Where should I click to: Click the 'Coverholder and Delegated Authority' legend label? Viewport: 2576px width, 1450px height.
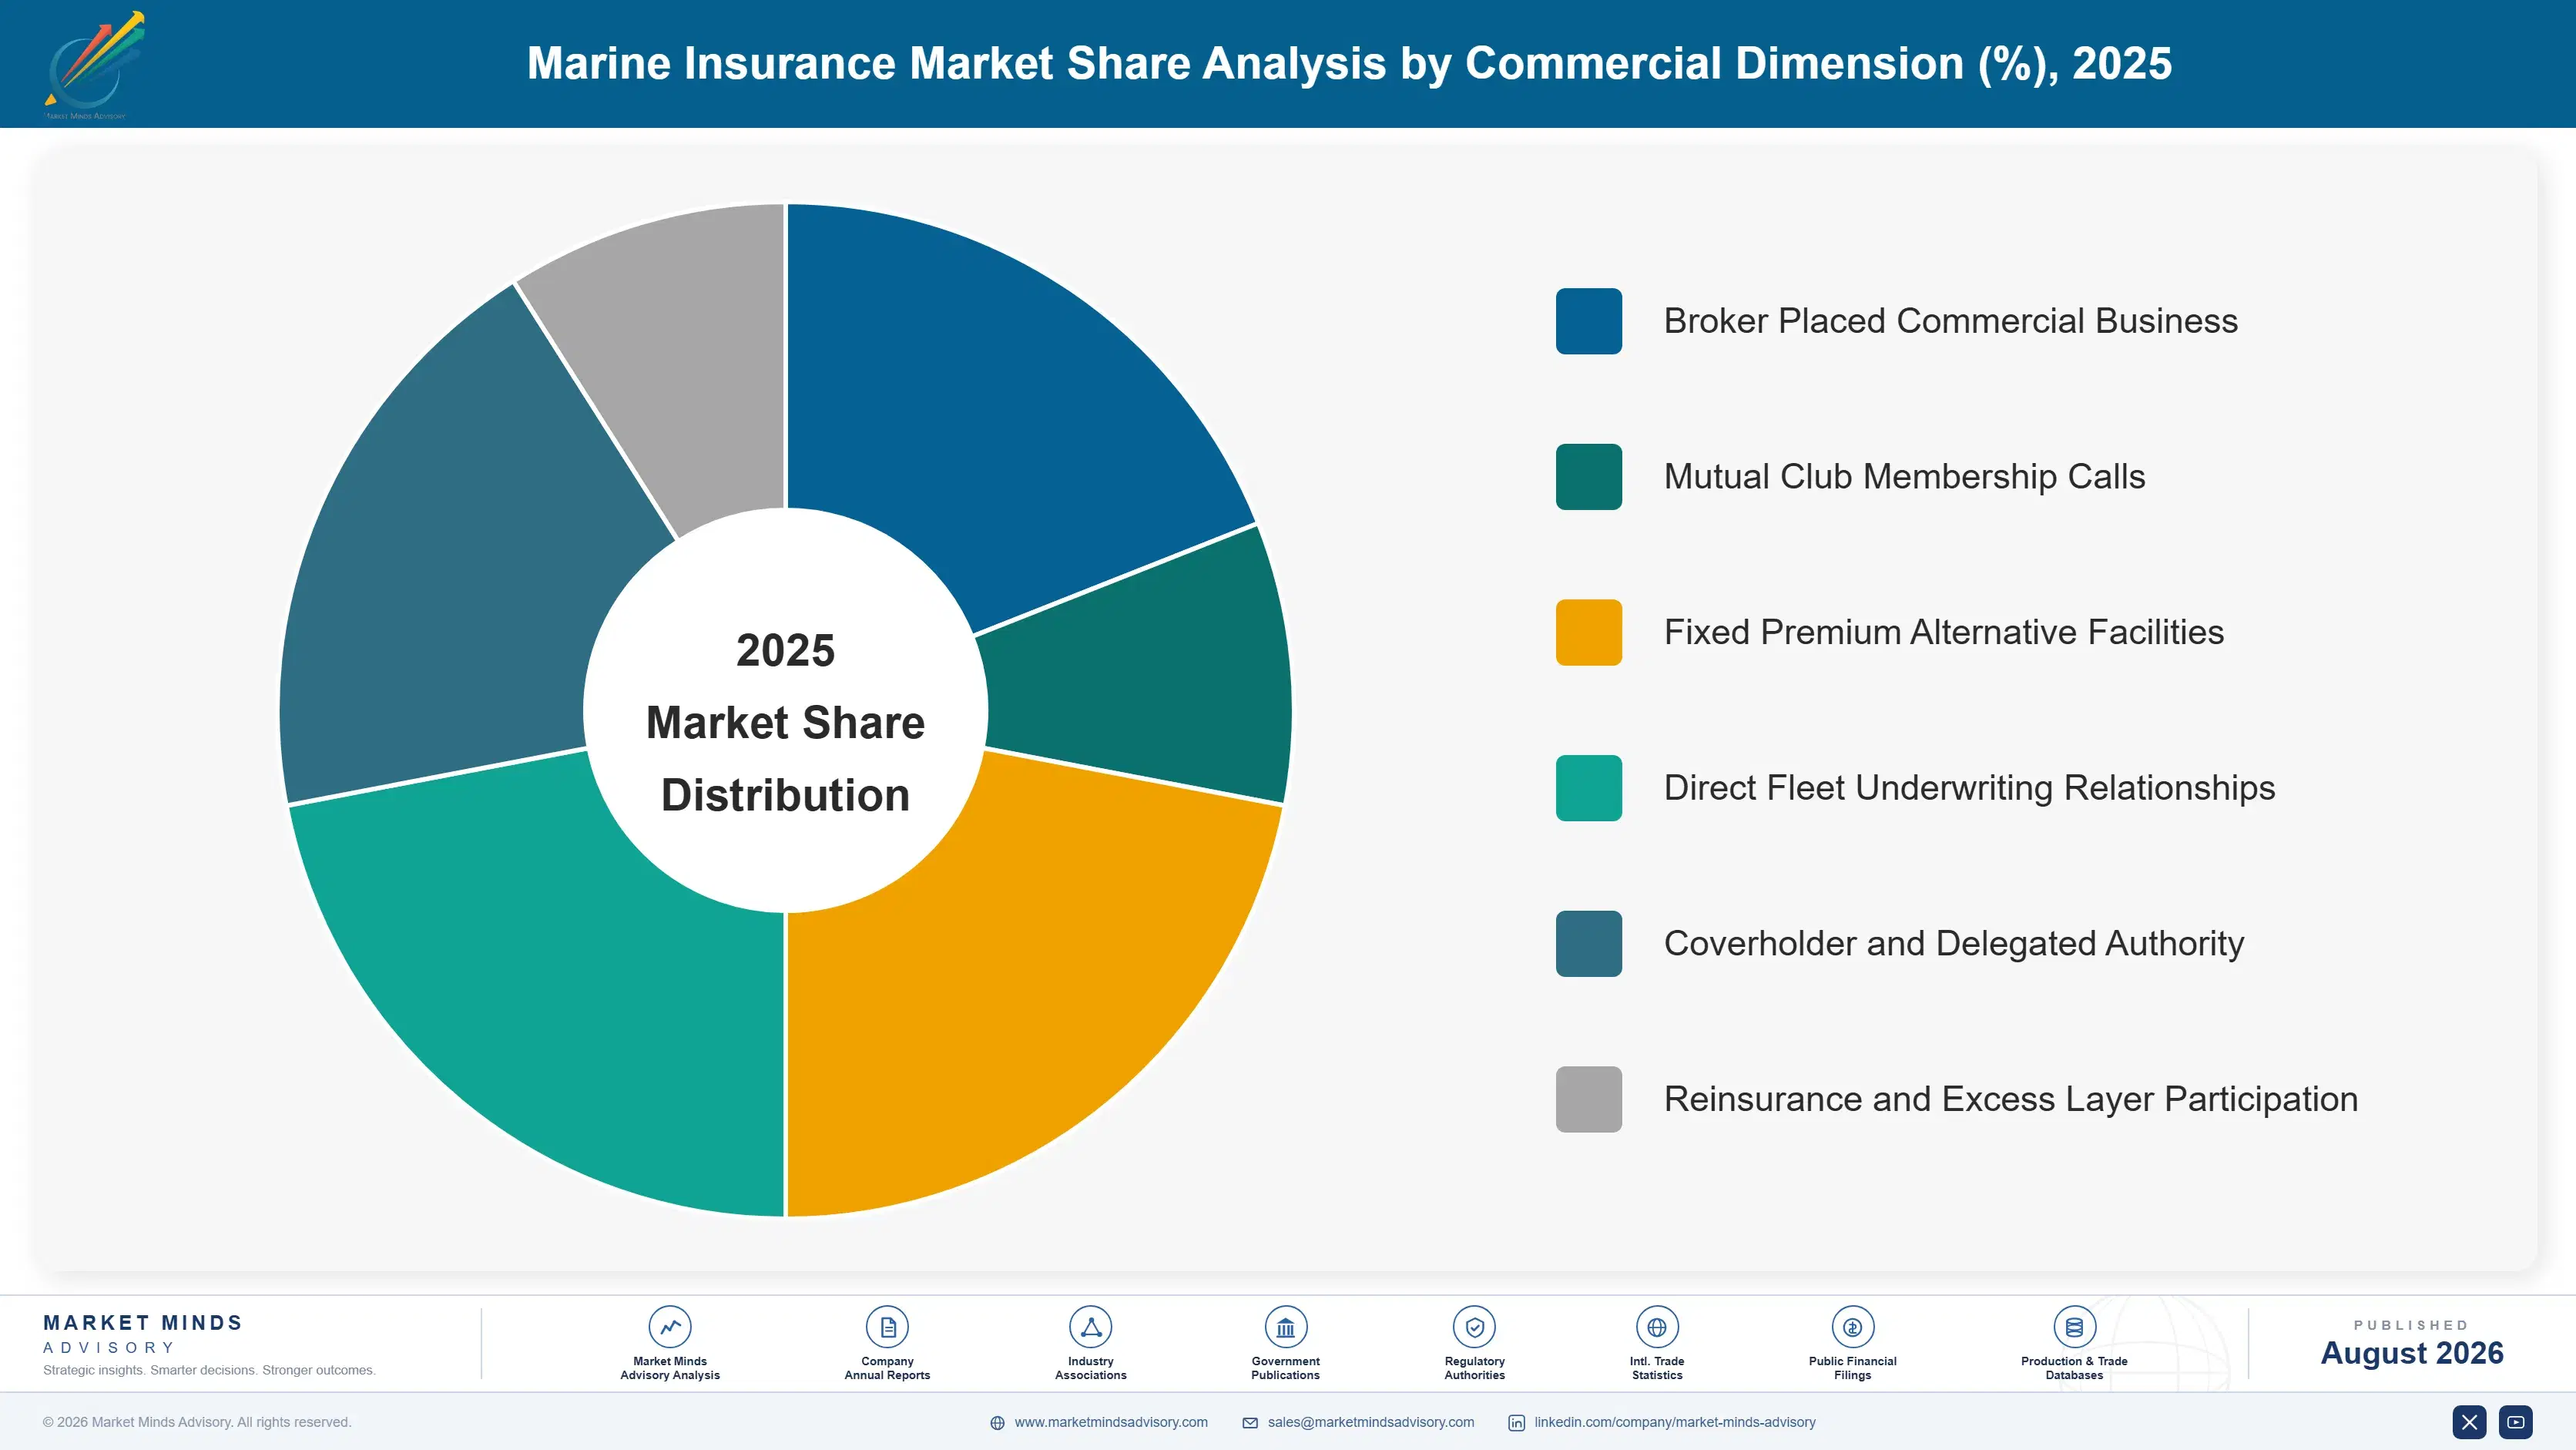pos(1954,944)
